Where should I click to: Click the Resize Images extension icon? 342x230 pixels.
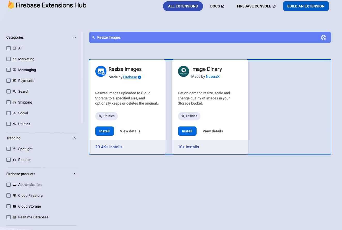101,71
